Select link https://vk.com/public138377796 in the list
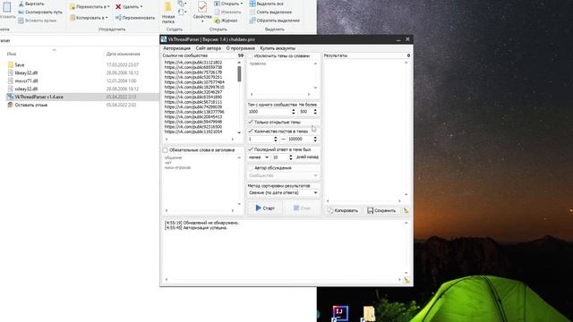The height and width of the screenshot is (322, 573). tap(194, 112)
